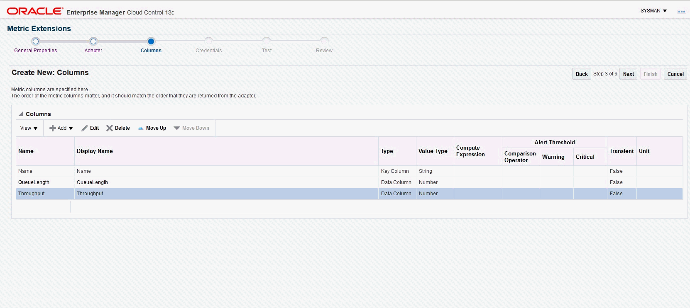The image size is (690, 308).
Task: Click the Name column header
Action: tap(45, 151)
